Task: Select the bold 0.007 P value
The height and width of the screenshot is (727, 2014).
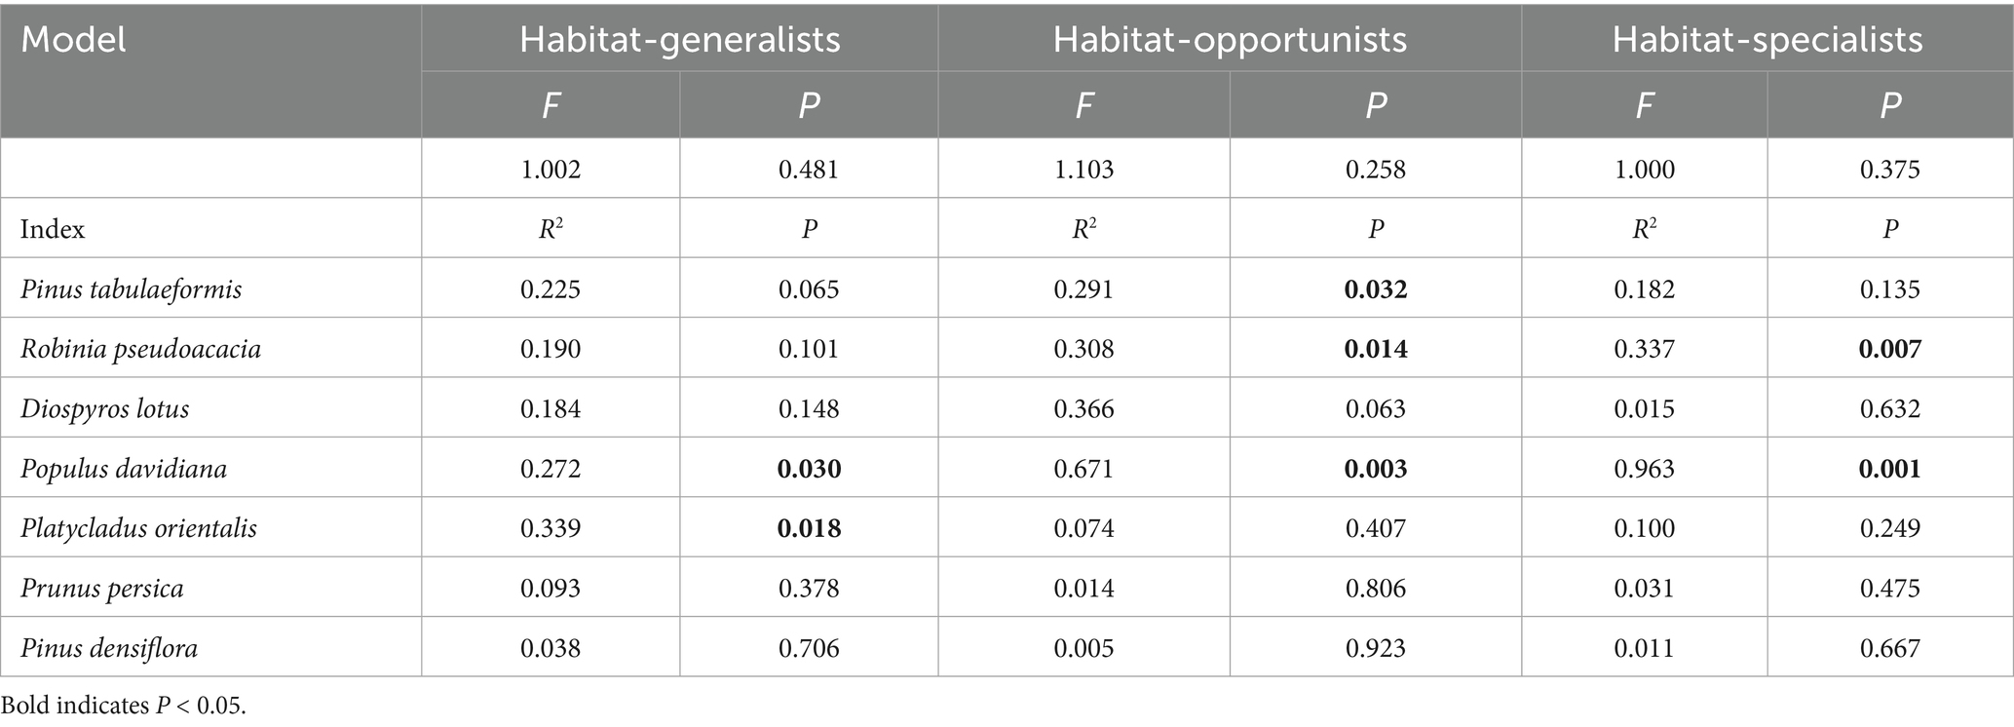Action: [x=1890, y=349]
